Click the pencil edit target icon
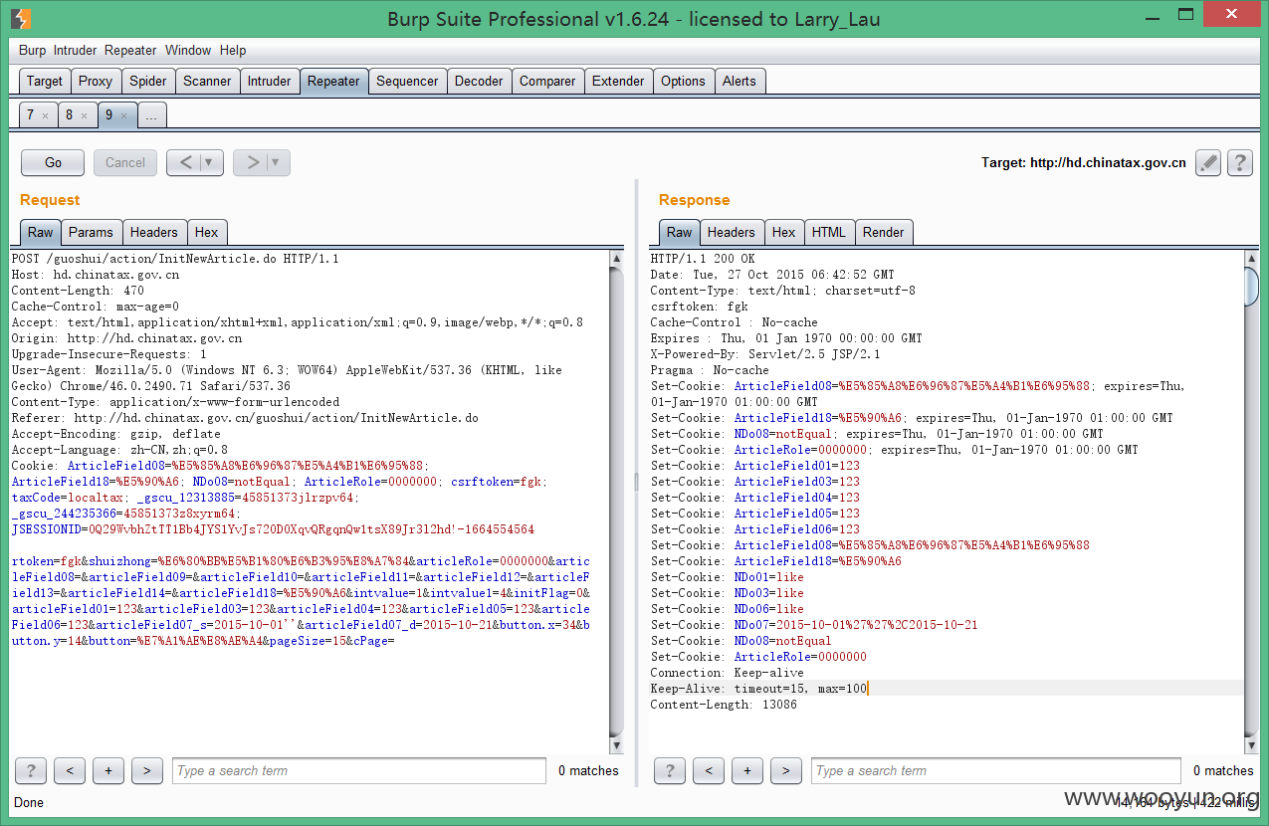This screenshot has height=826, width=1269. click(1207, 163)
